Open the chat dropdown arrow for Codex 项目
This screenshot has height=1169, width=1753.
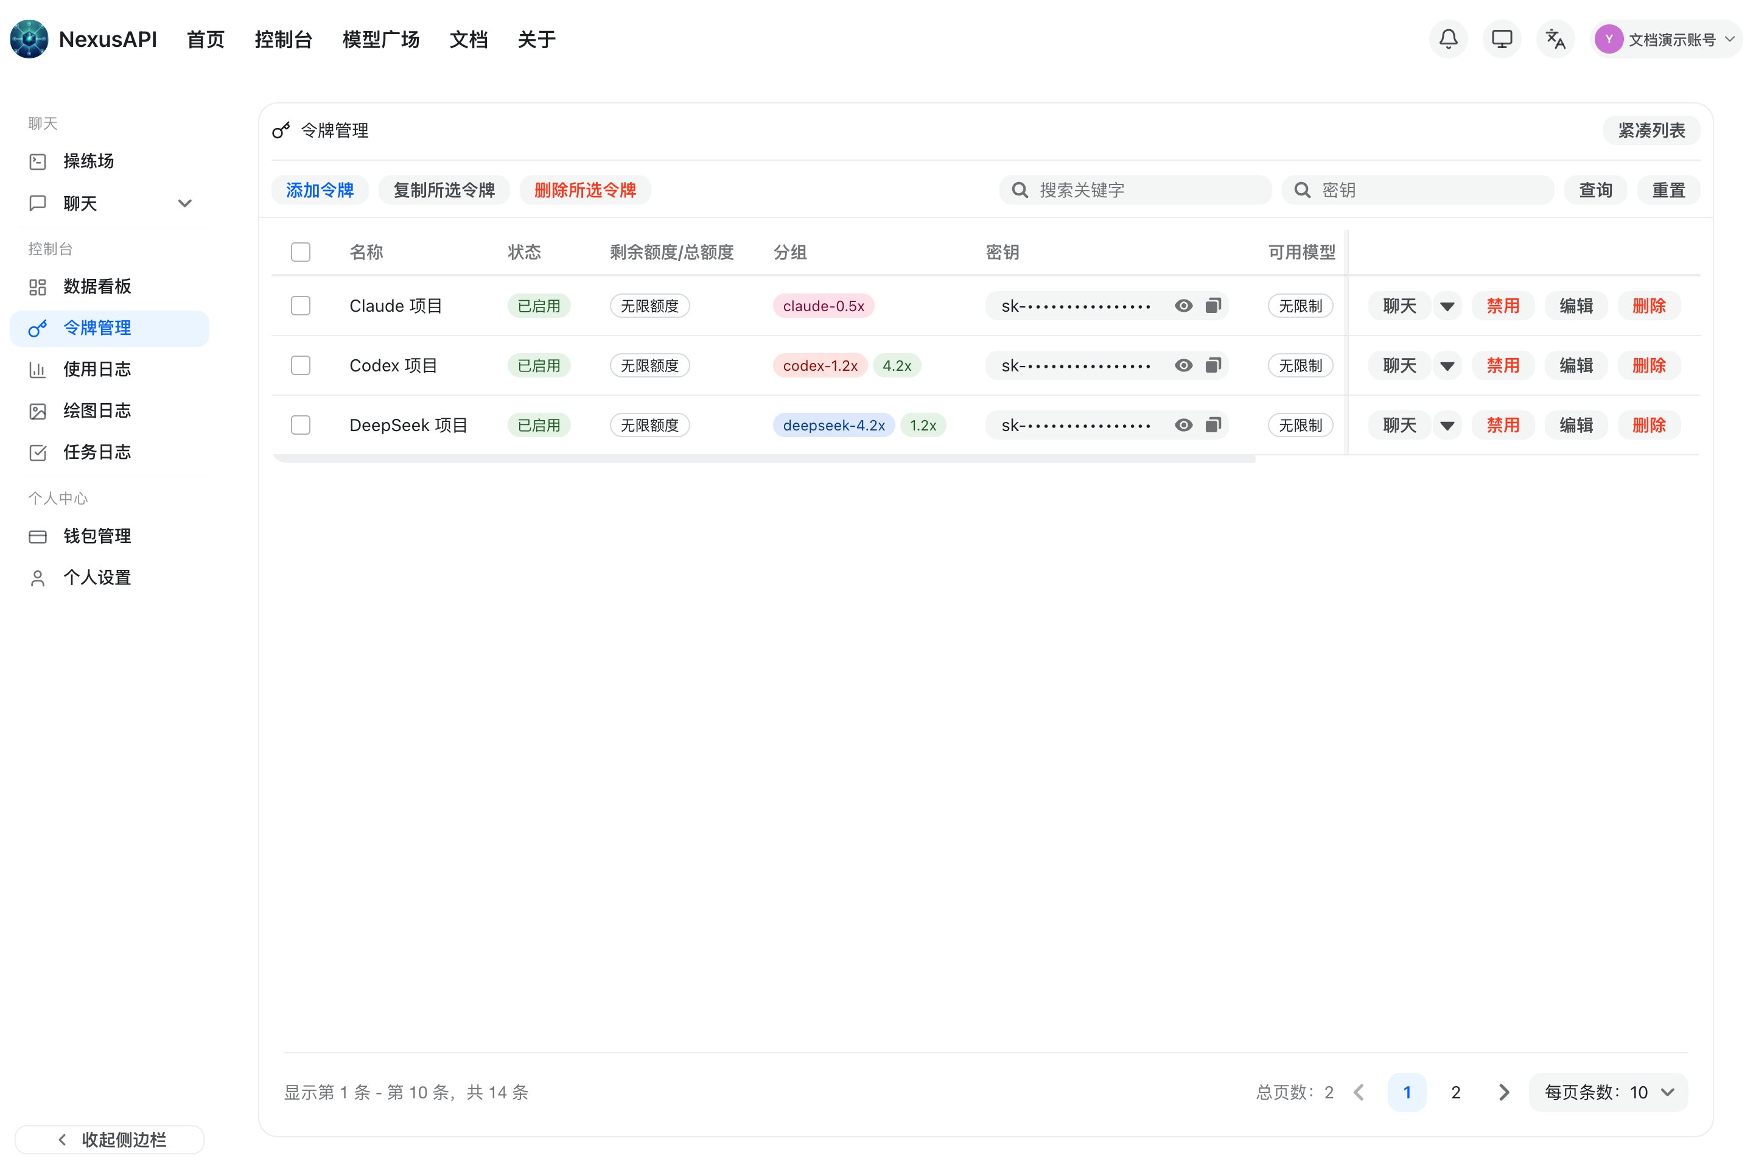[1447, 365]
